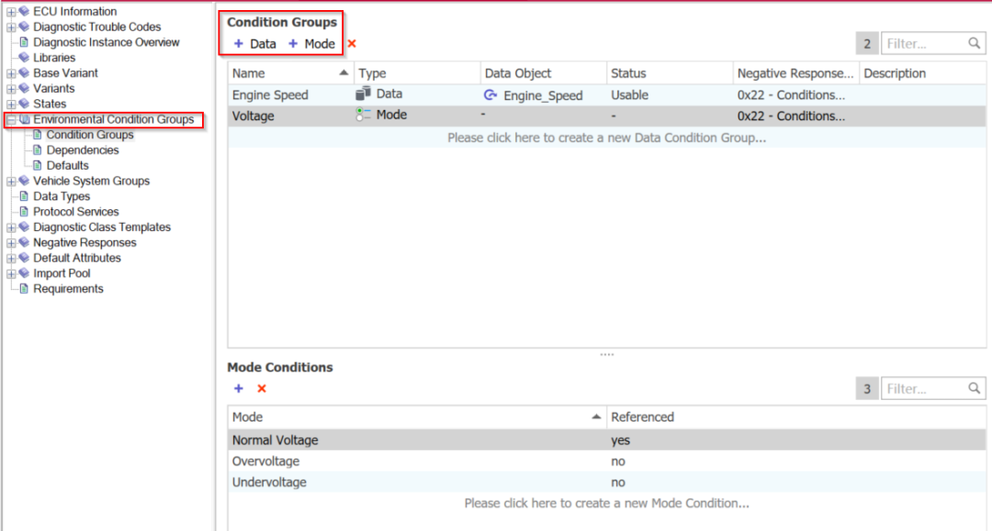Expand the Diagnostic Trouble Codes node
Image resolution: width=992 pixels, height=531 pixels.
[x=11, y=28]
